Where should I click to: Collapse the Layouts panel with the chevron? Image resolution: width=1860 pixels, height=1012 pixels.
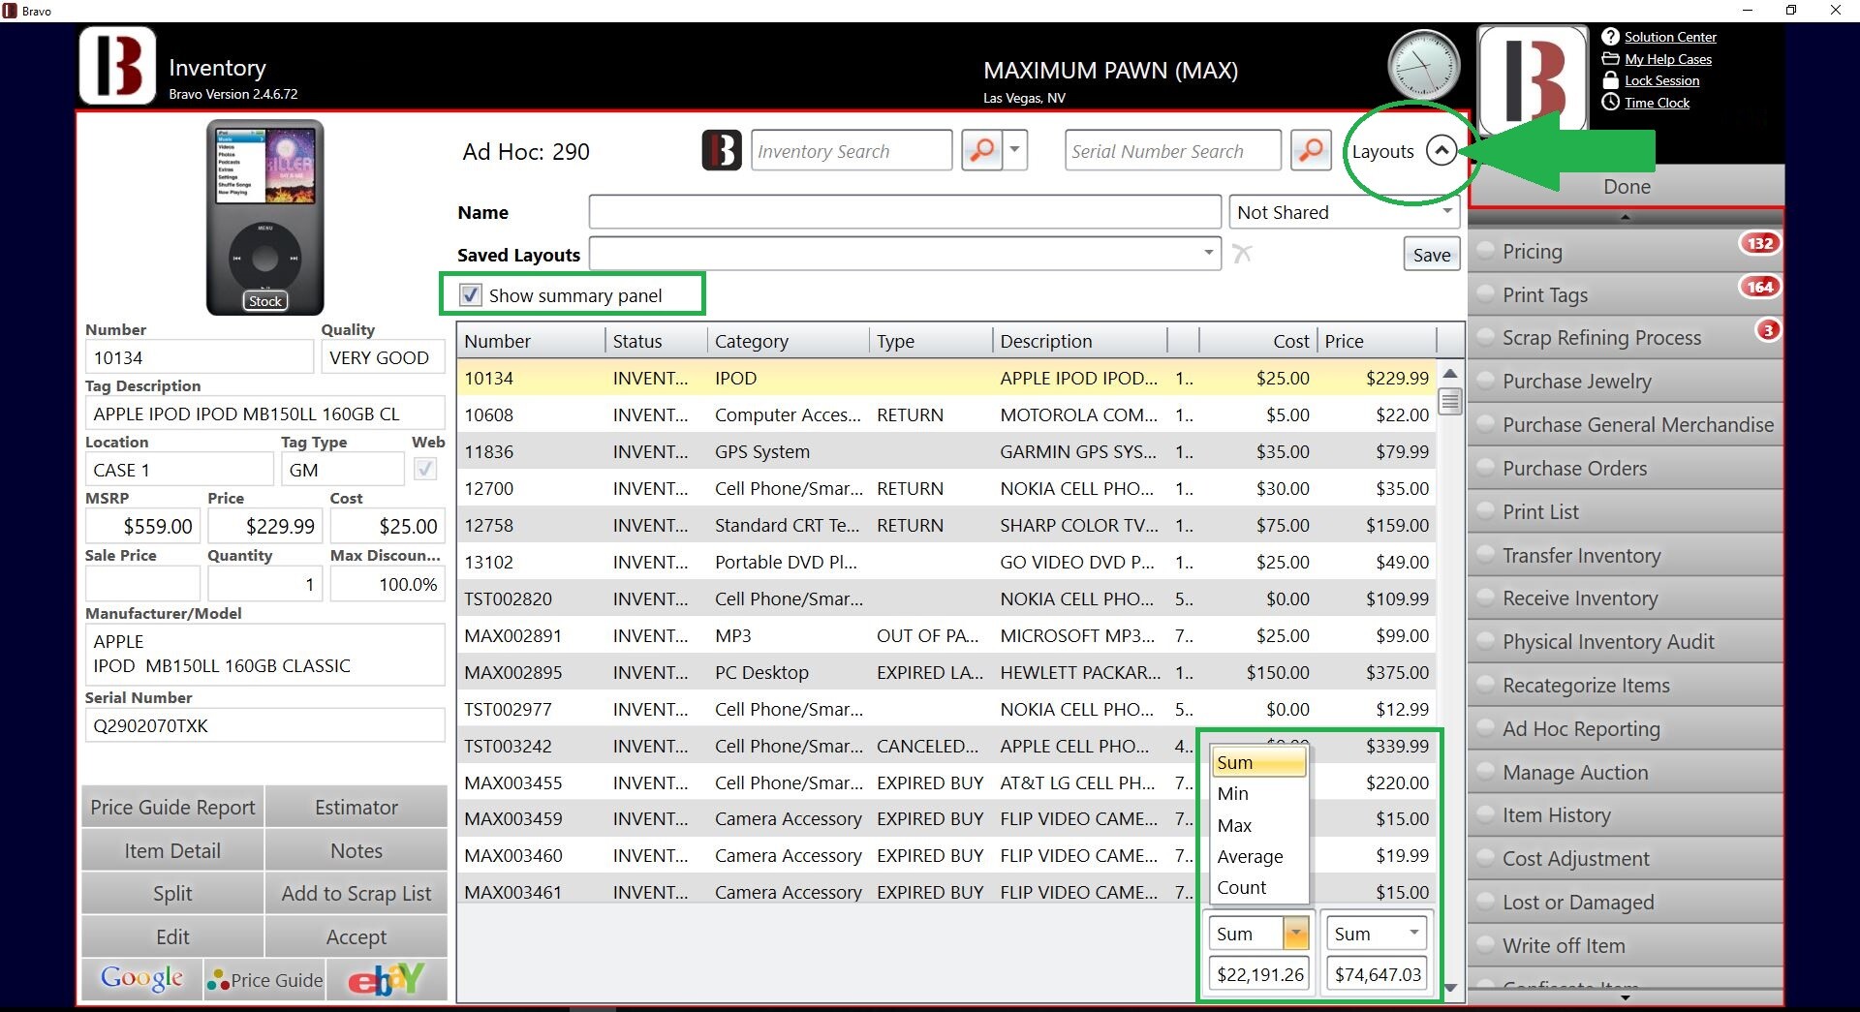point(1441,151)
